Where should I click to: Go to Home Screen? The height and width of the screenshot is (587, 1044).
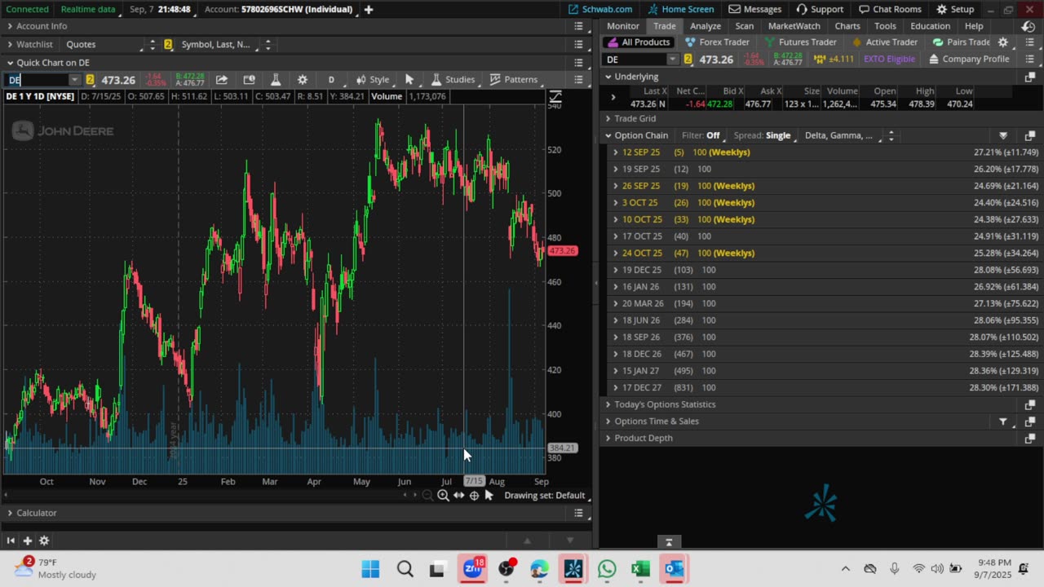(681, 9)
